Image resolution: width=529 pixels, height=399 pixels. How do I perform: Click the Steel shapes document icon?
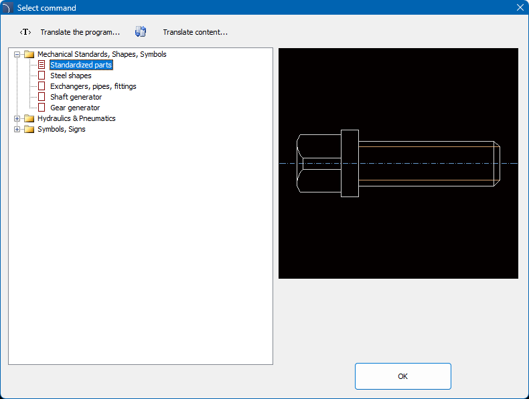[42, 76]
